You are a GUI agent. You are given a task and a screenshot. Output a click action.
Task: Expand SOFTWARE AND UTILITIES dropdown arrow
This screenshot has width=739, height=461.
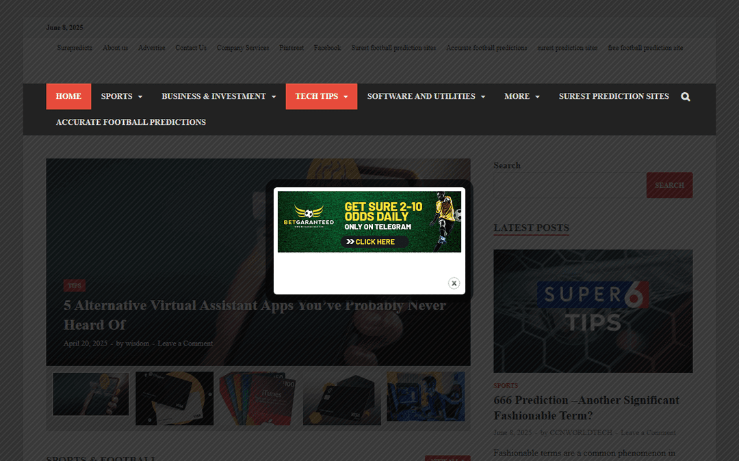(483, 97)
